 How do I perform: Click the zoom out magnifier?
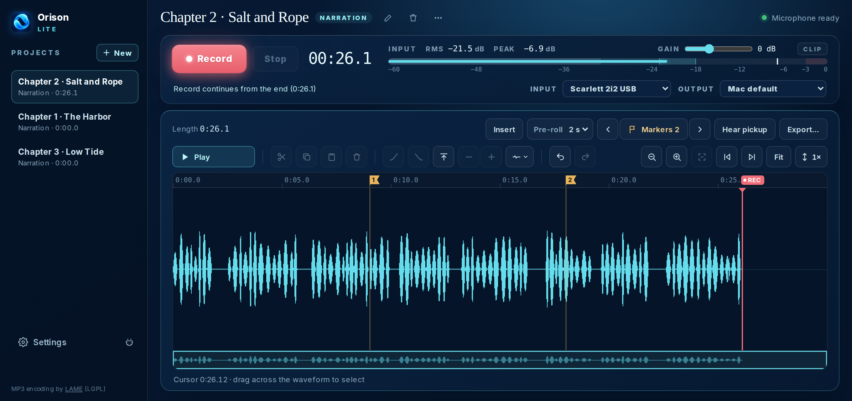click(652, 157)
